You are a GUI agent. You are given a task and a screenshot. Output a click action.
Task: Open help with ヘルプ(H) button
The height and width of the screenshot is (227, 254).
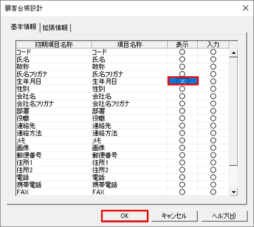(224, 216)
